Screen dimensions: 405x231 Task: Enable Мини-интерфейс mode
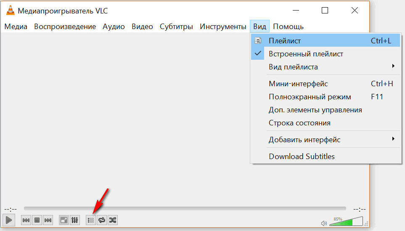point(326,84)
